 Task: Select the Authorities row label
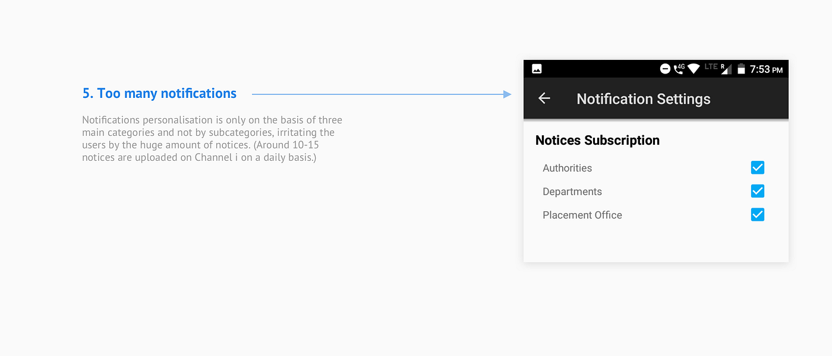tap(567, 168)
